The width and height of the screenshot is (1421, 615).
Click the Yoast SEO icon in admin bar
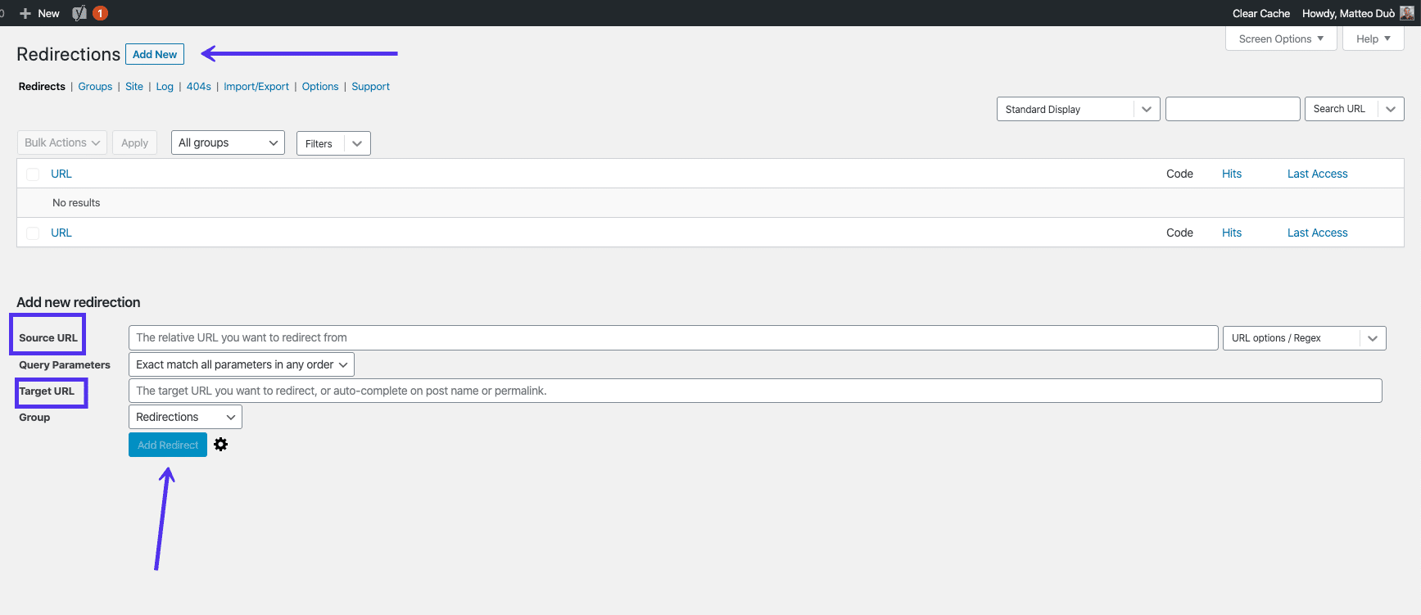point(79,13)
